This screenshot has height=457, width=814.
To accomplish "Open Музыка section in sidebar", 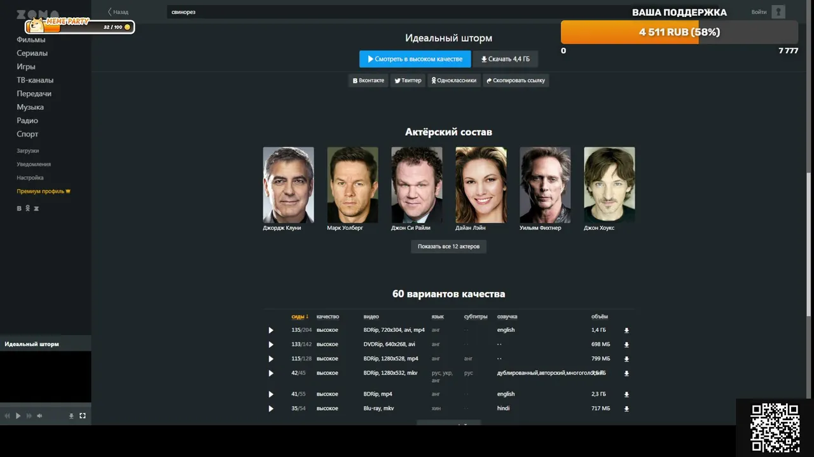I will pos(31,107).
